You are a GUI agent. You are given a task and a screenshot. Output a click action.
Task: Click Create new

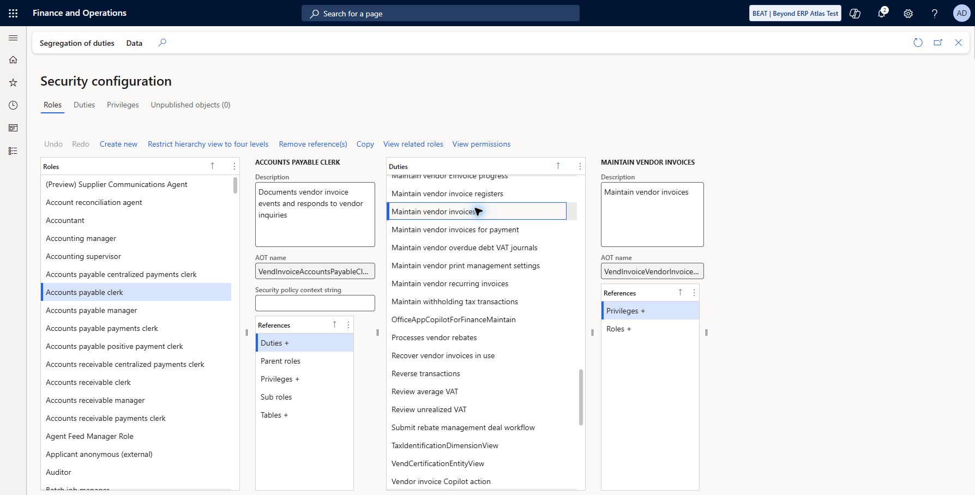[118, 144]
